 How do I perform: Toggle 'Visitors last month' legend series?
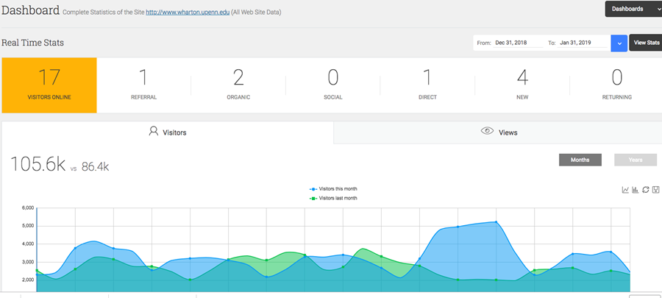pos(333,198)
